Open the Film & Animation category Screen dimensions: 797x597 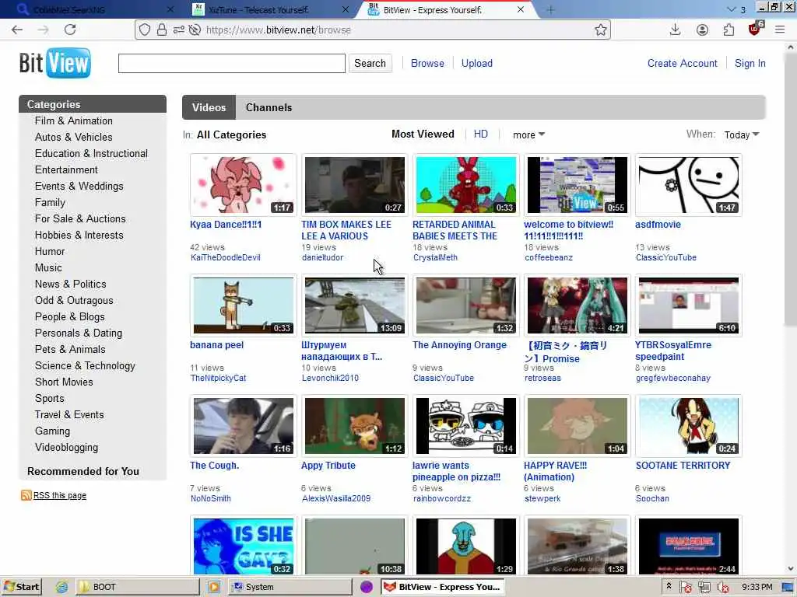pos(74,120)
